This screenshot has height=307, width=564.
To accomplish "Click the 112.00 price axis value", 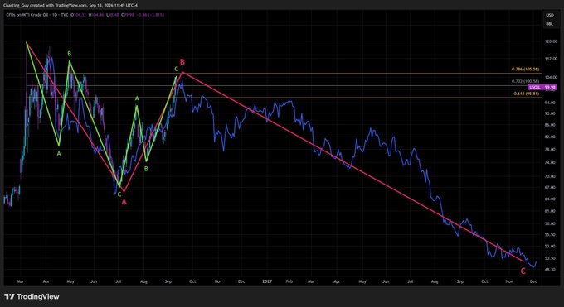I will (x=551, y=59).
